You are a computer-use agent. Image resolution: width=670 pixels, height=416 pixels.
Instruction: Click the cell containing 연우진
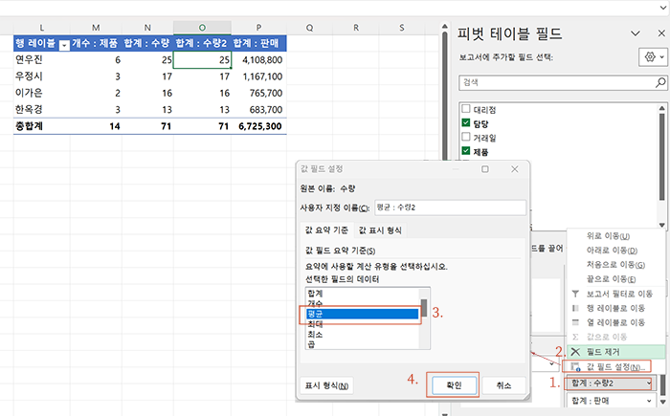(42, 60)
